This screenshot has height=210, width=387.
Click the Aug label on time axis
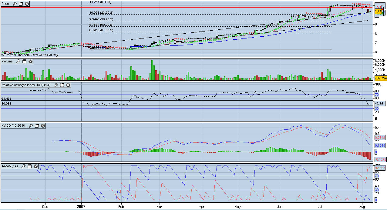tap(362, 207)
